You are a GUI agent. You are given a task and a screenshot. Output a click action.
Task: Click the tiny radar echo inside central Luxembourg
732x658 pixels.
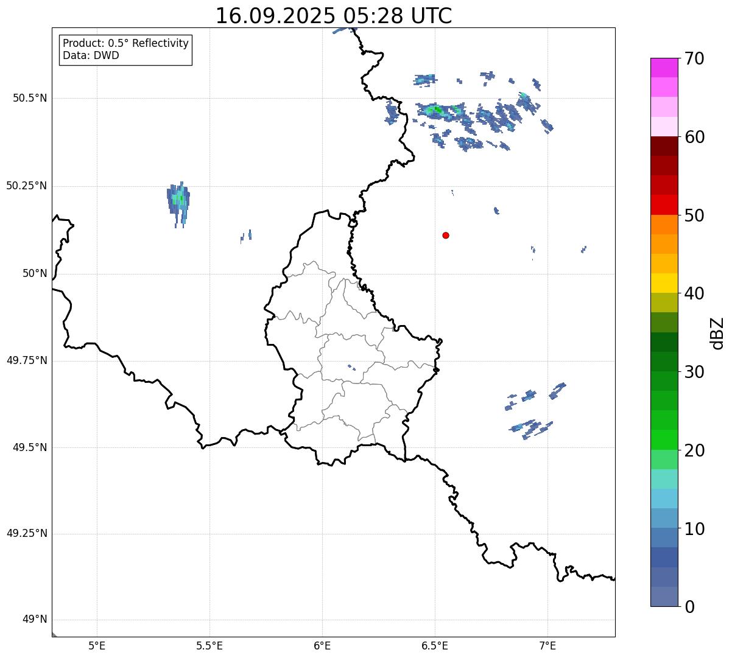point(351,367)
